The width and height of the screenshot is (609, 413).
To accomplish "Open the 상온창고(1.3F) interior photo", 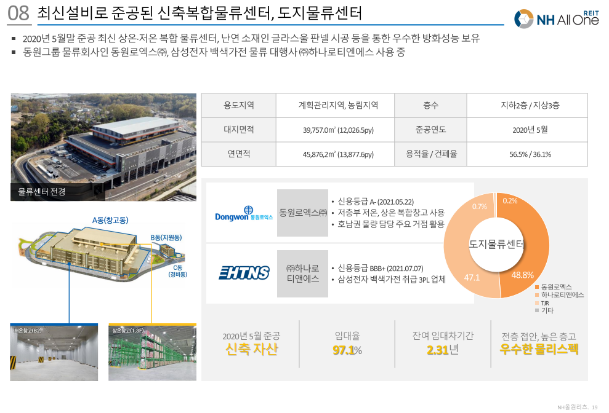I will coord(152,352).
